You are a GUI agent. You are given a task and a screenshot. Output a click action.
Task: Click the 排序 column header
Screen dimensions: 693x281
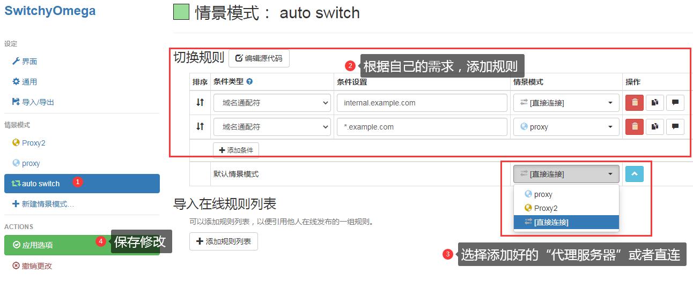tap(200, 82)
